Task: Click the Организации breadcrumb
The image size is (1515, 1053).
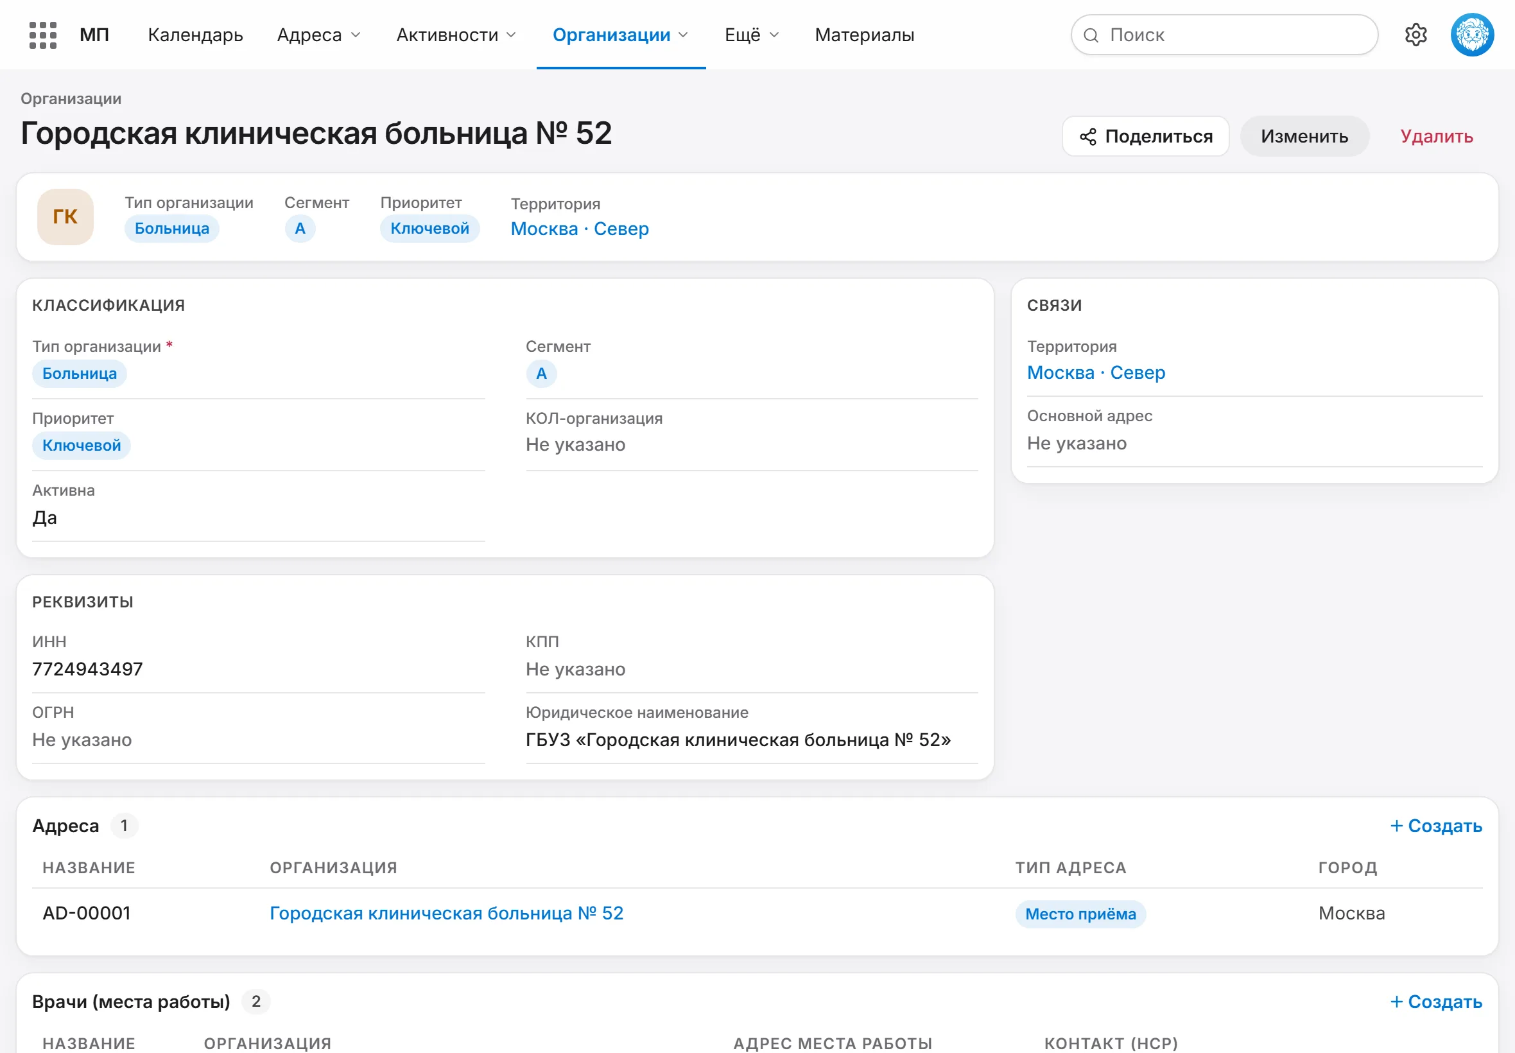Action: (71, 99)
